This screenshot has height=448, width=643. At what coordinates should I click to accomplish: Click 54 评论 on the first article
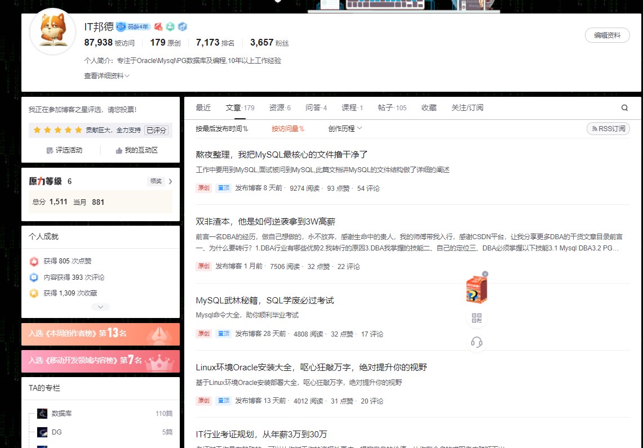(x=368, y=189)
